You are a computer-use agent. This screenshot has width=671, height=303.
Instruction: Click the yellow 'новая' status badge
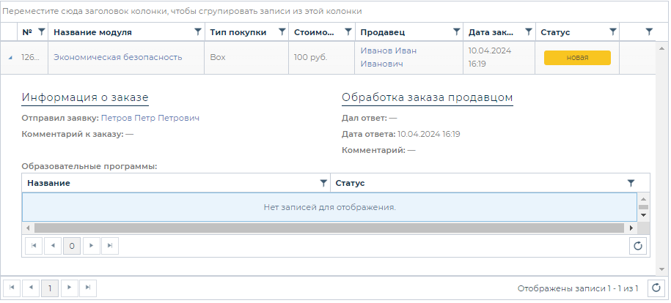577,58
